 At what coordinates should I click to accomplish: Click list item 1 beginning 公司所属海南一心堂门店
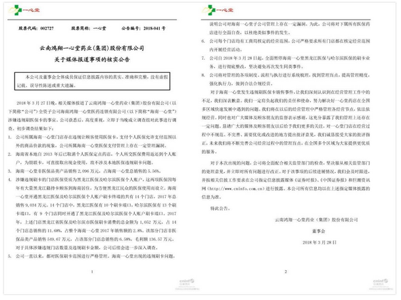click(92, 141)
